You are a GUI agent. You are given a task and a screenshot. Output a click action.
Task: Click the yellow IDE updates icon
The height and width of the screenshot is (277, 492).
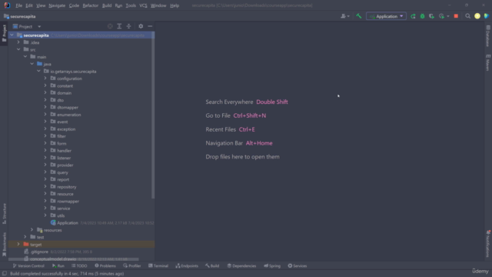tap(477, 16)
